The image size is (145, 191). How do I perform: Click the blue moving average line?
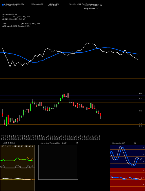pyautogui.click(x=68, y=52)
